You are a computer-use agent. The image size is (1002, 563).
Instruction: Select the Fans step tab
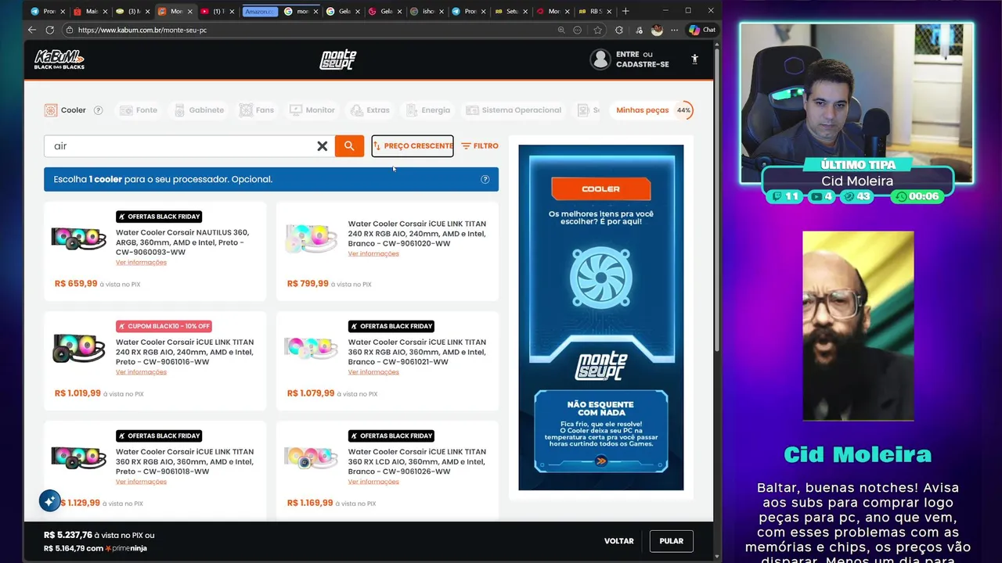click(x=257, y=110)
